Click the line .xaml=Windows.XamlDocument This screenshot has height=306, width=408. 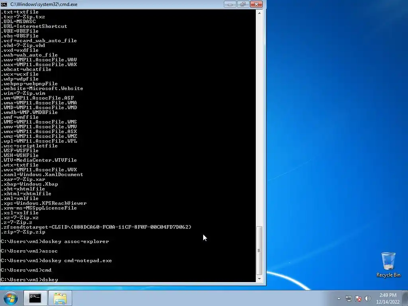[42, 175]
